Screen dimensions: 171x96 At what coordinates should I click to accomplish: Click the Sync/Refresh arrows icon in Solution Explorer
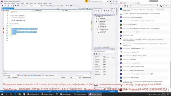[x=104, y=11]
